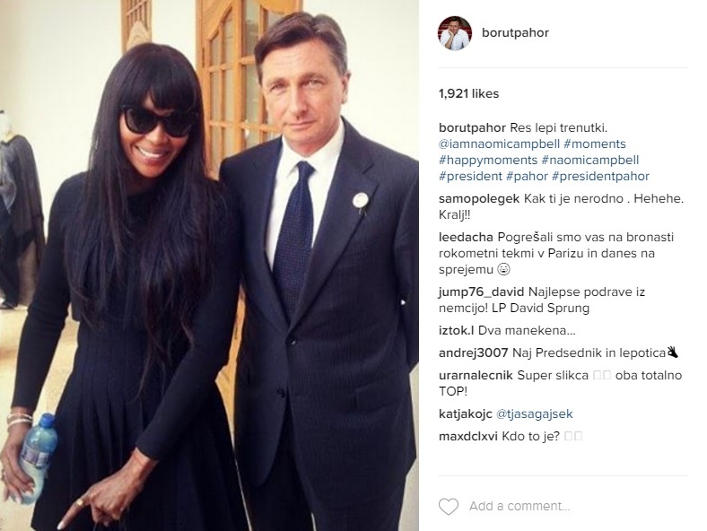Open the 1,921 likes list
Screen dimensions: 707x531
coord(468,94)
